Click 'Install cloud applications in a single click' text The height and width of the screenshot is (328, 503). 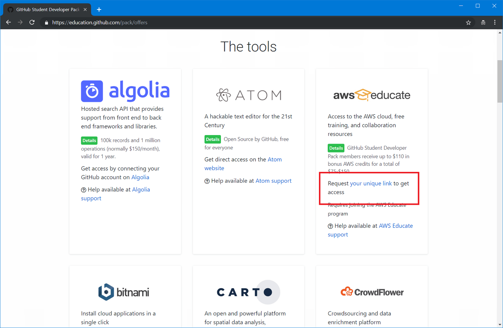coord(118,318)
